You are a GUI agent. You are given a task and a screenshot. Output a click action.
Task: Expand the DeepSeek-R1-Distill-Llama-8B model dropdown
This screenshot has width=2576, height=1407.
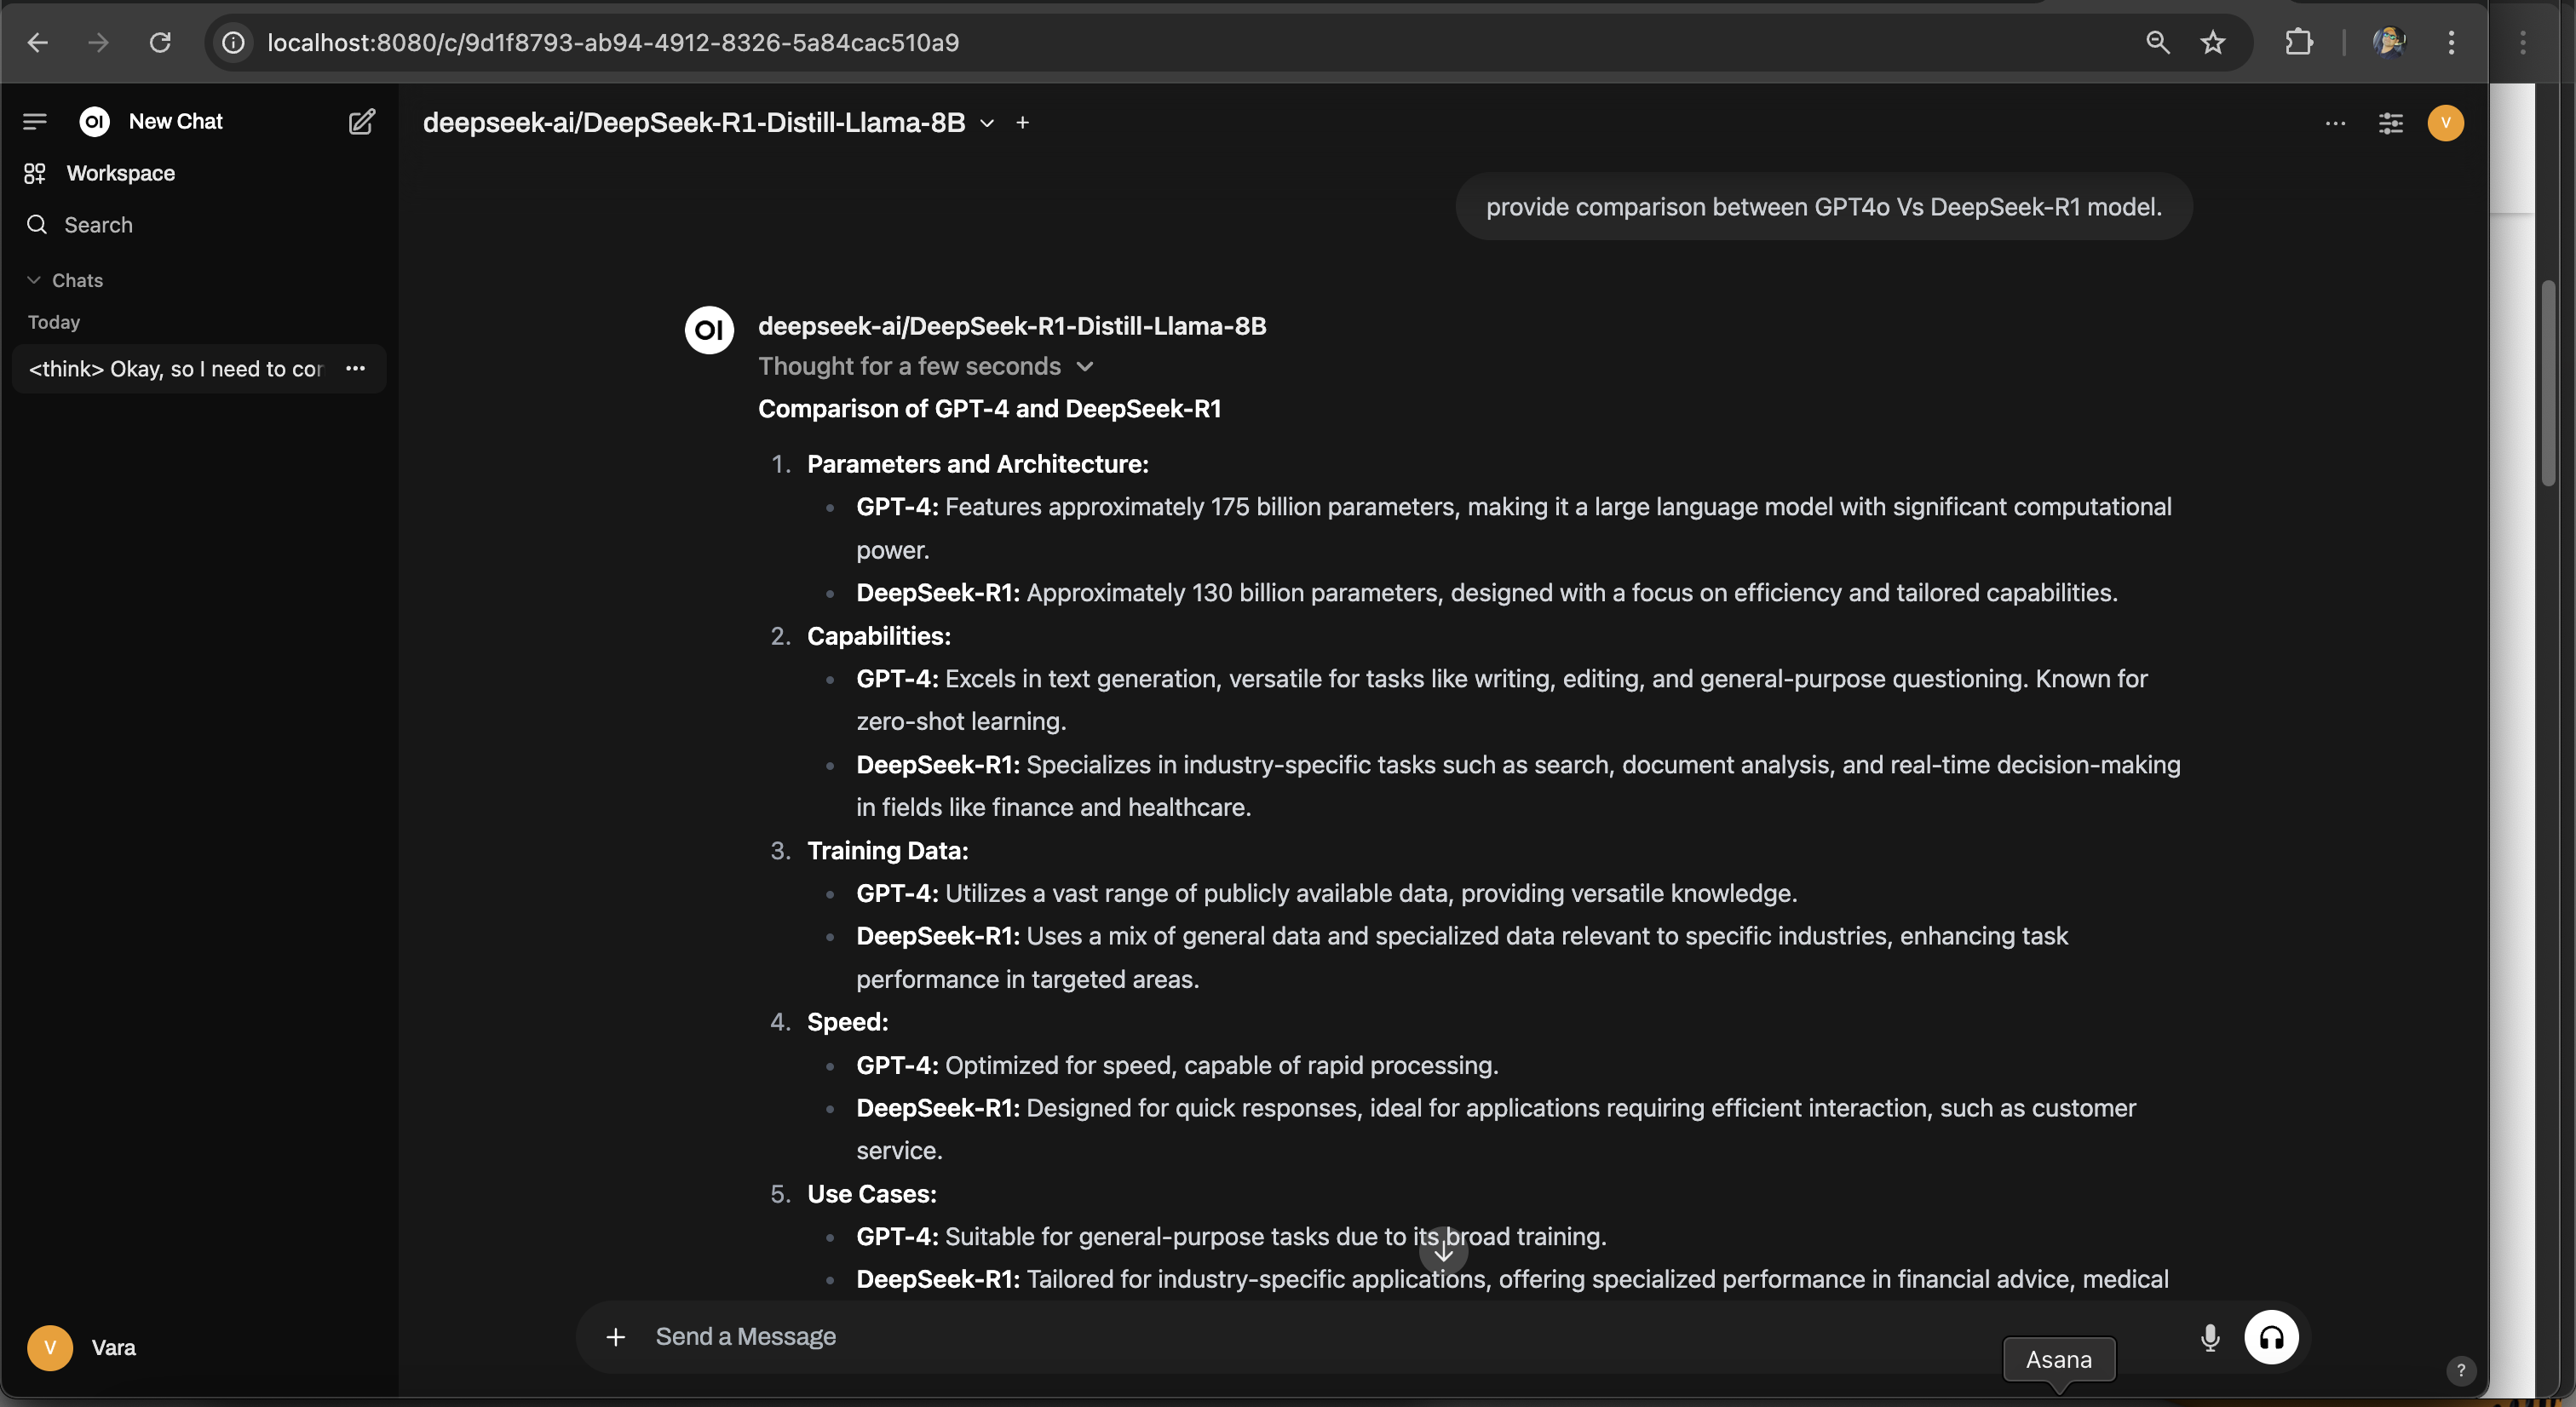[988, 122]
